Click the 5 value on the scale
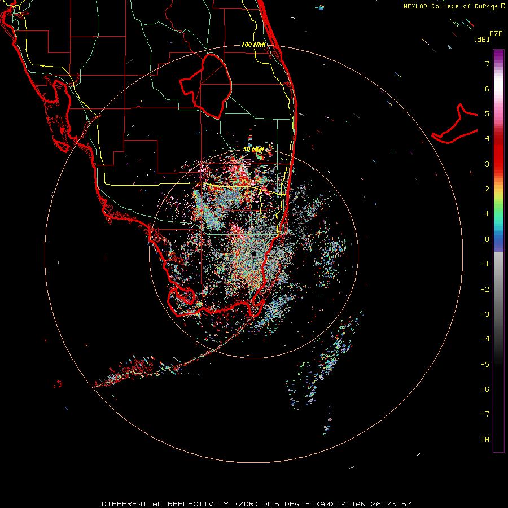Screen dimensions: 508x508 coord(487,113)
